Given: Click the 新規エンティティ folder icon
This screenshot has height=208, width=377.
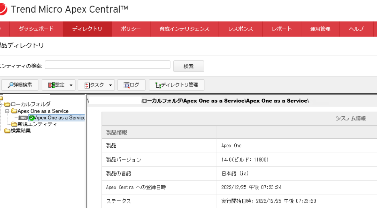Looking at the screenshot, I should point(14,124).
